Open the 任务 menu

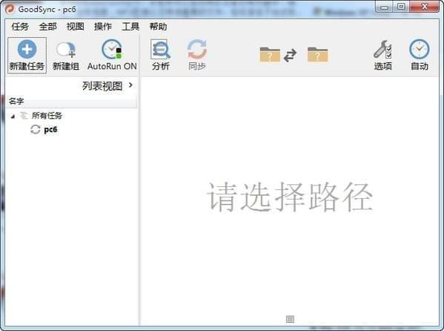click(x=20, y=27)
